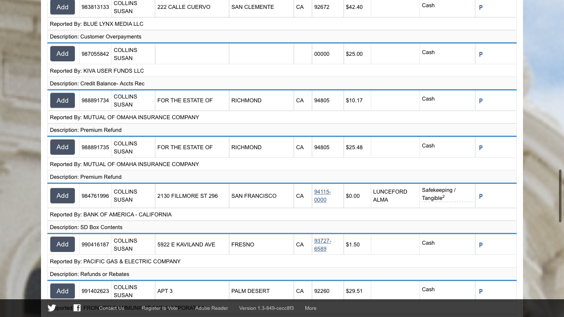Image resolution: width=564 pixels, height=317 pixels.
Task: Open the Facebook icon in the footer
Action: point(77,308)
